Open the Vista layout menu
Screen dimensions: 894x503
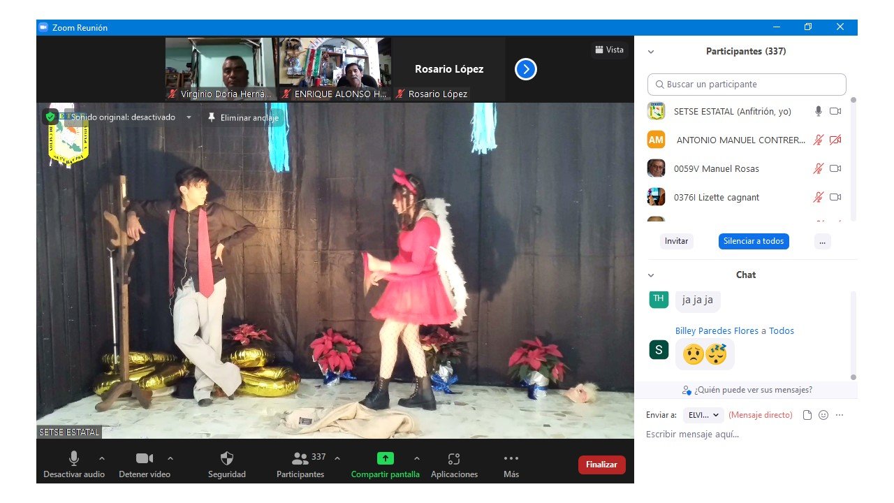[x=609, y=50]
